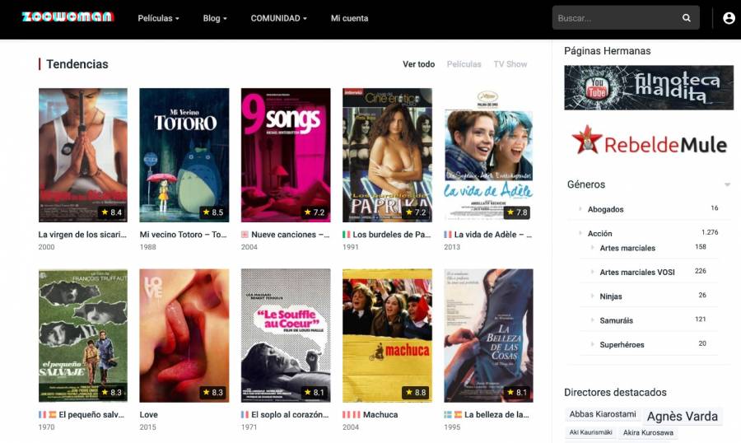
Task: Switch to the TV Show filter tab
Action: click(510, 64)
